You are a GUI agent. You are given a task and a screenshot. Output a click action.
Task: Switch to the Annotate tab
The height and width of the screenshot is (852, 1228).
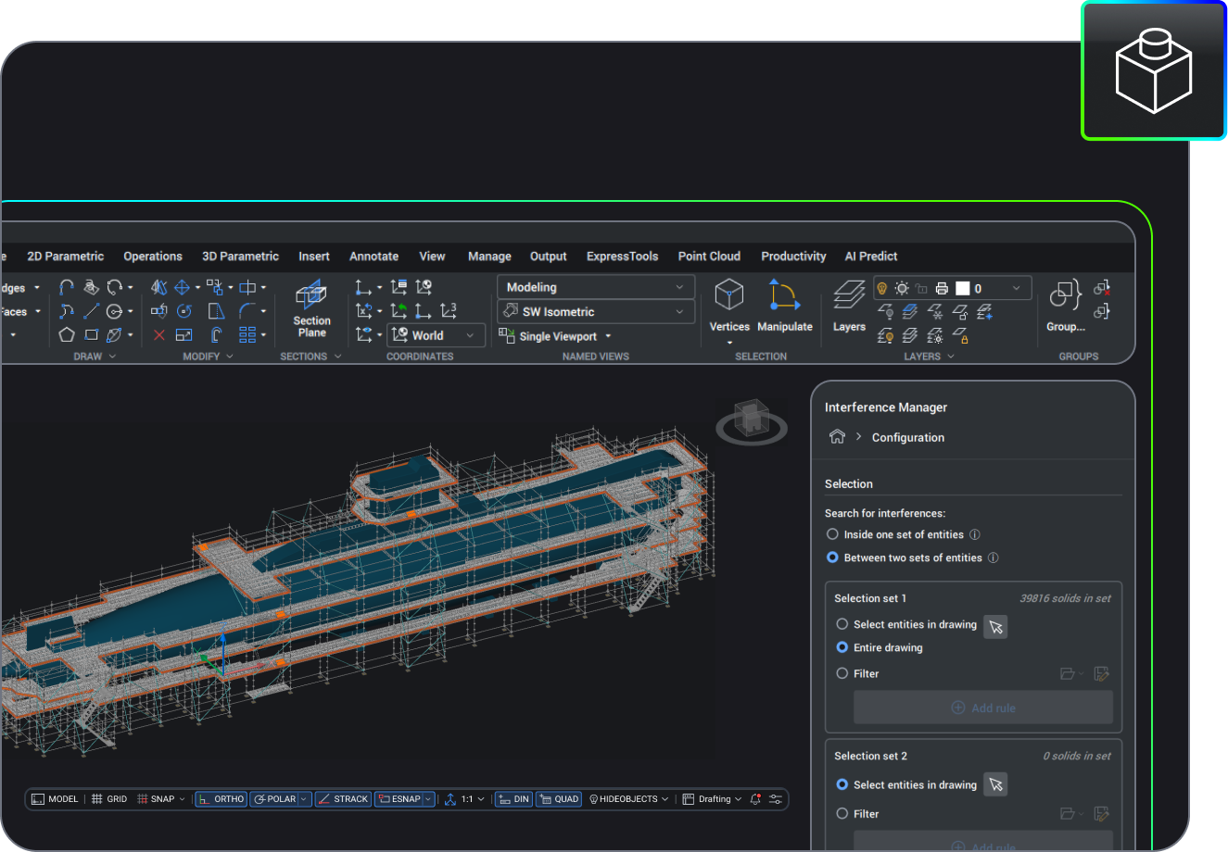[x=374, y=257]
